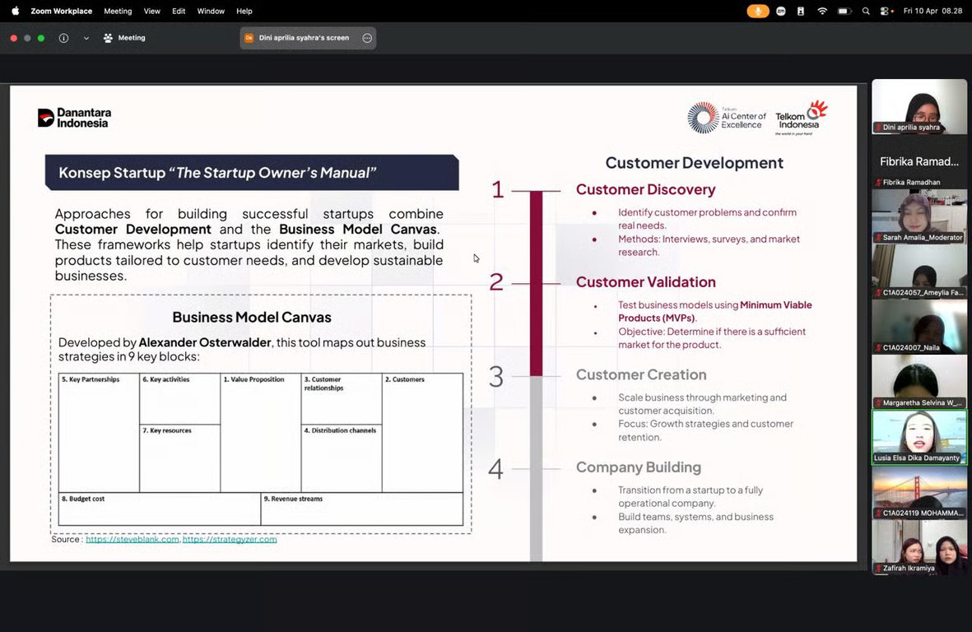
Task: Open Control Center from the menu bar
Action: (x=884, y=11)
